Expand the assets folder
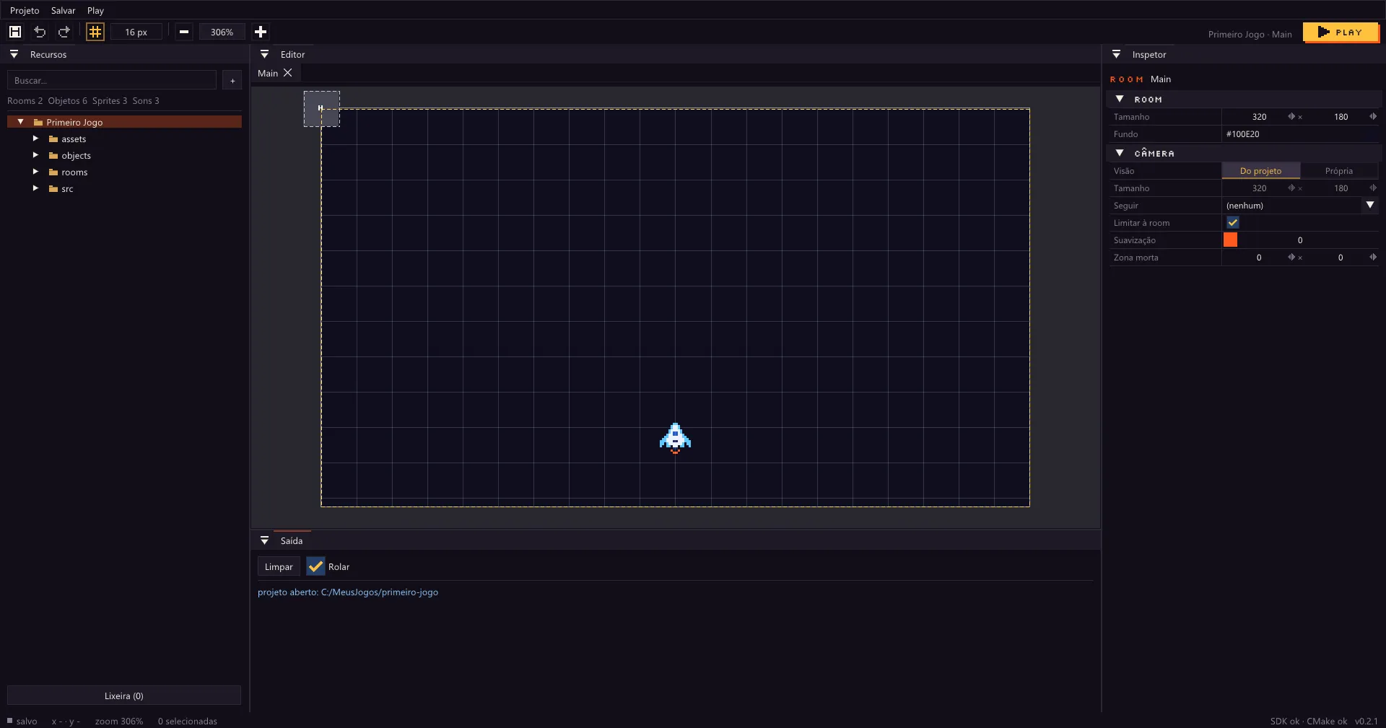This screenshot has height=728, width=1386. (x=35, y=138)
